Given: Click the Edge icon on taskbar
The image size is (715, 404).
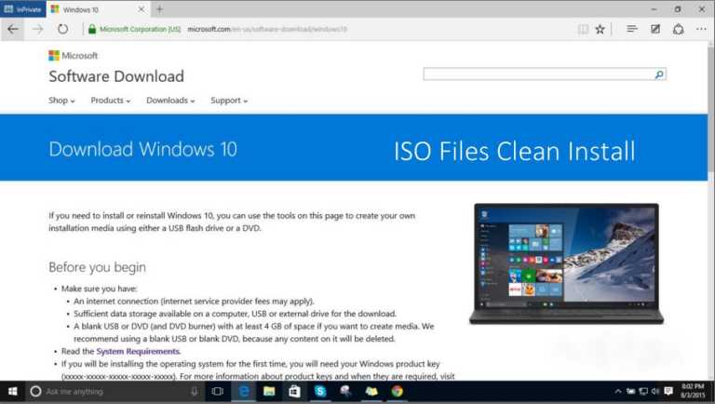Looking at the screenshot, I should [x=244, y=391].
